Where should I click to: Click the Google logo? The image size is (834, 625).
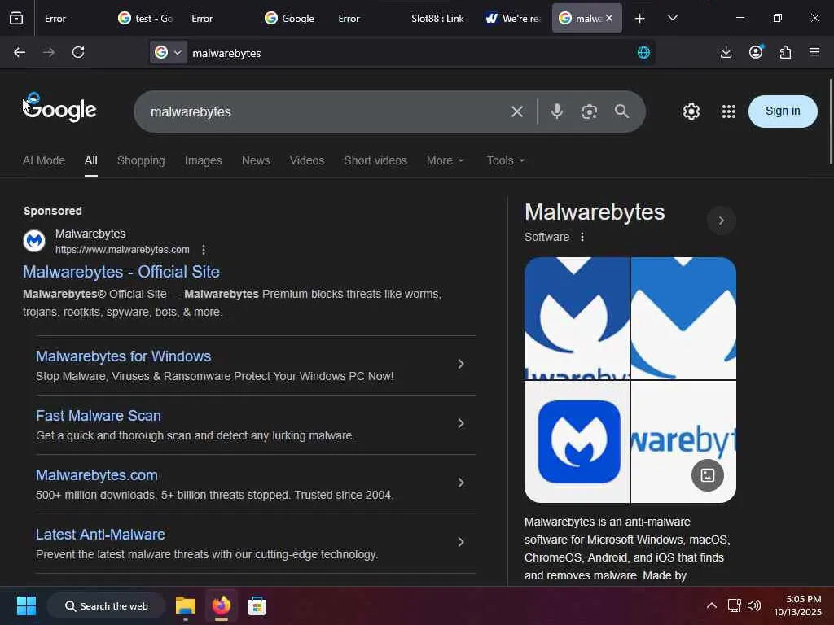[x=59, y=109]
